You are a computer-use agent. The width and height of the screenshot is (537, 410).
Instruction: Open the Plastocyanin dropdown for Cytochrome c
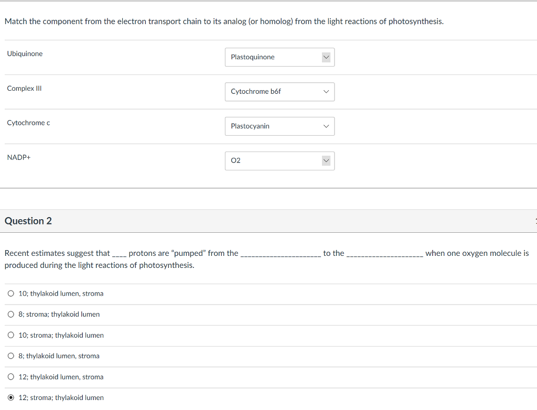(280, 126)
